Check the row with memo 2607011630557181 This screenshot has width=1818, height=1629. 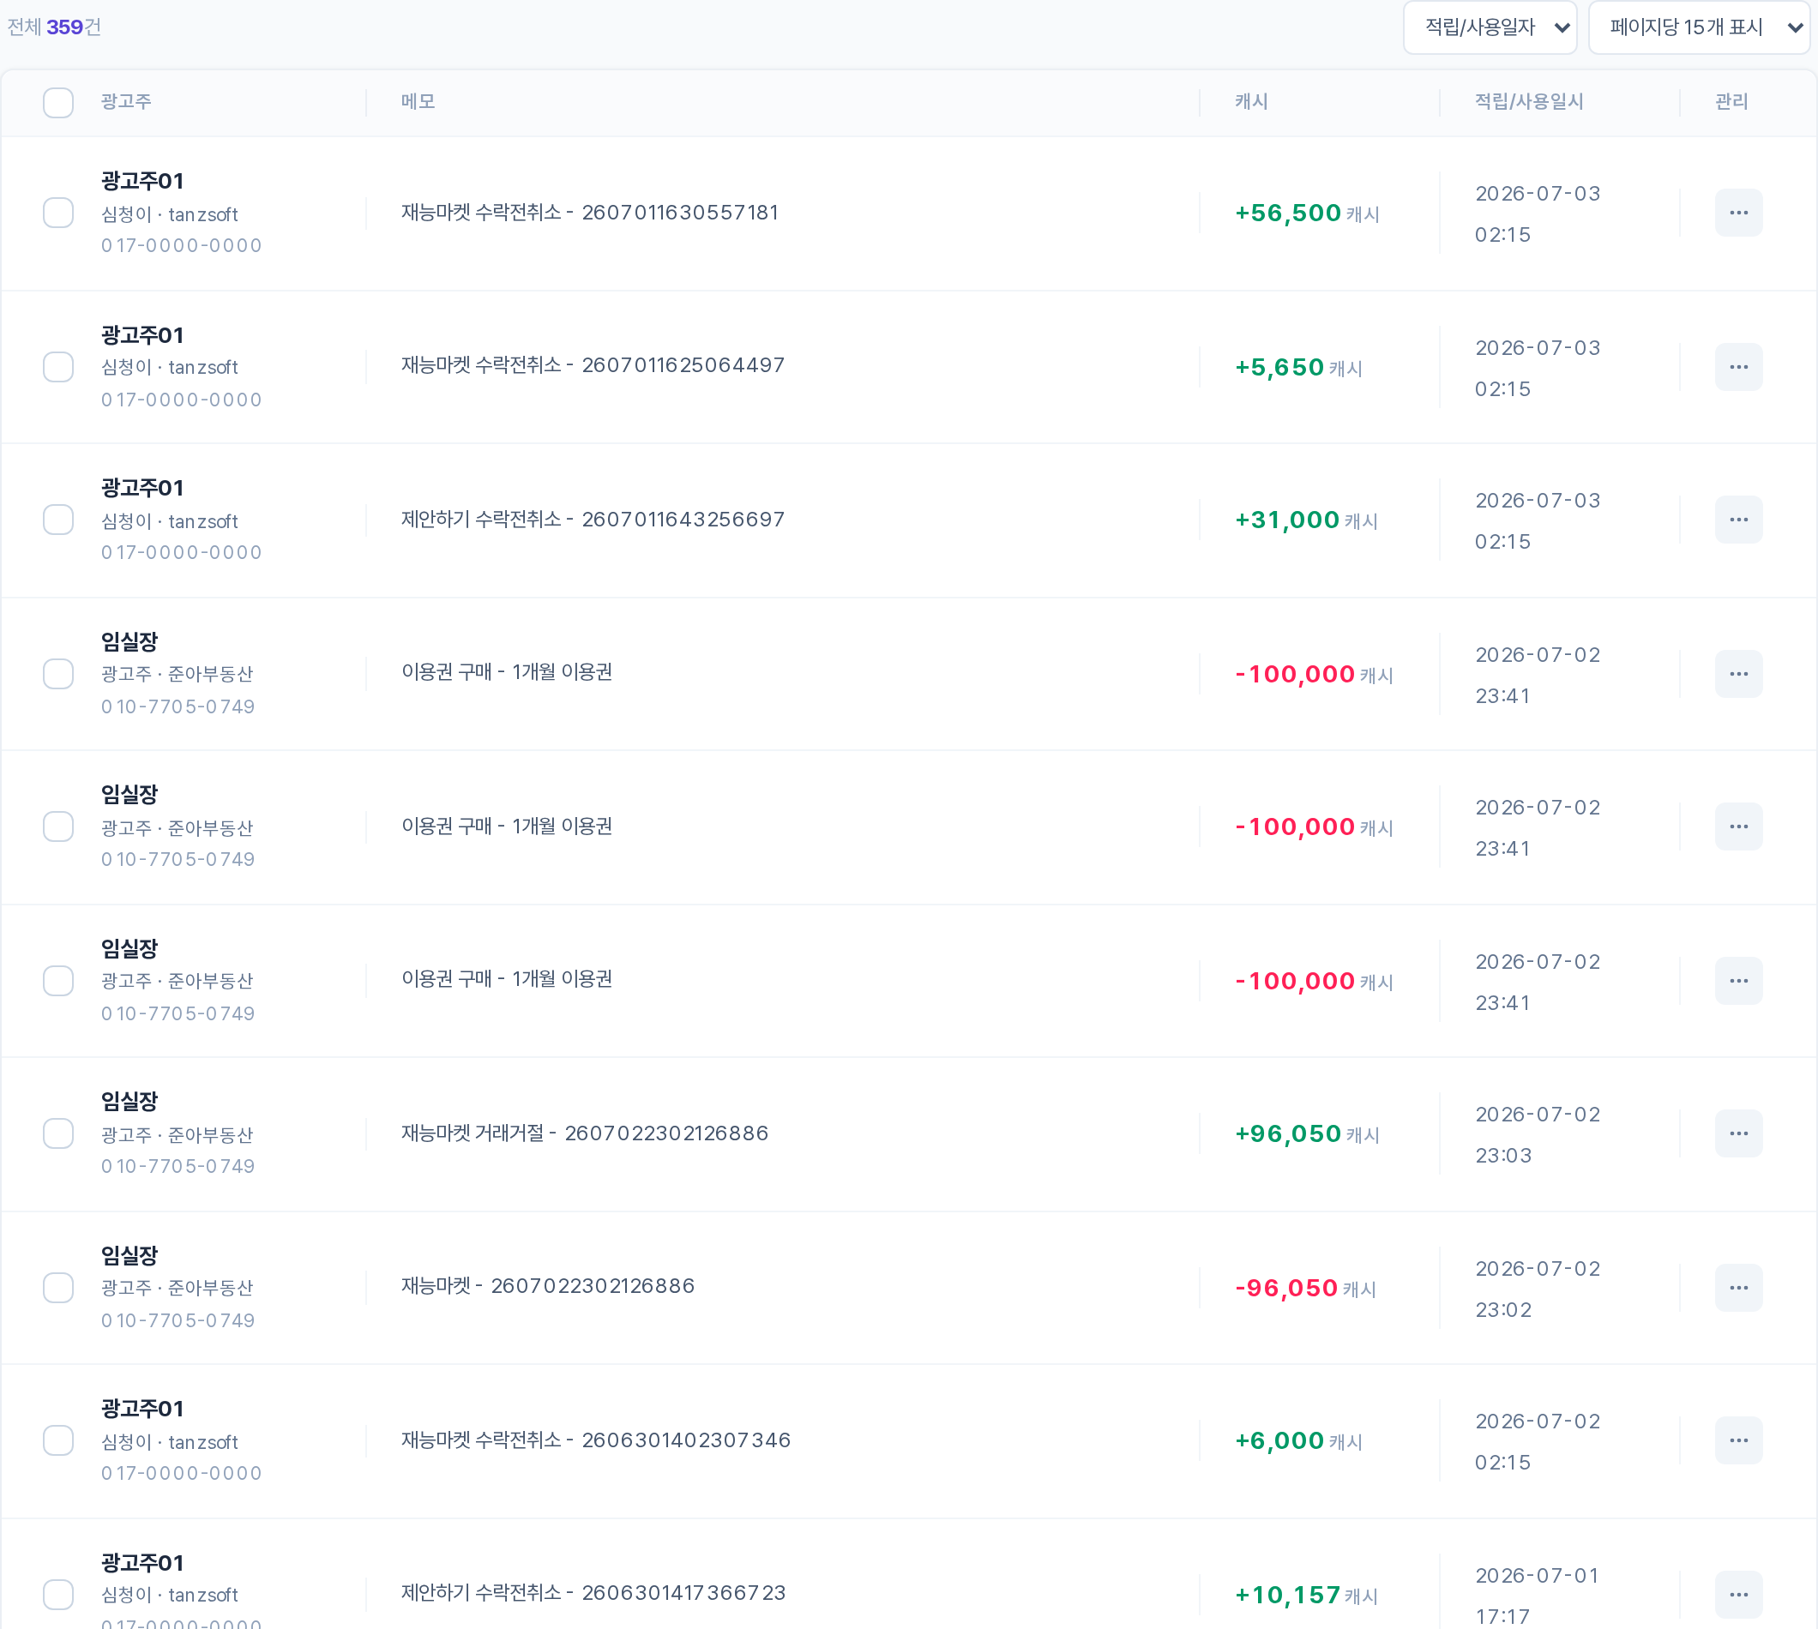pyautogui.click(x=58, y=213)
